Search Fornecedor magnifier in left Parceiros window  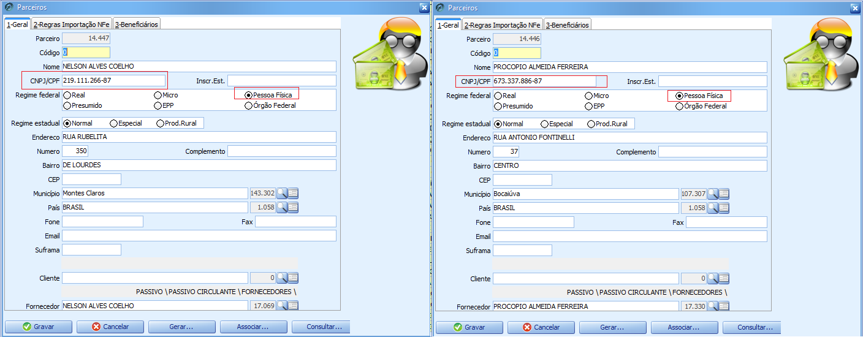click(282, 305)
